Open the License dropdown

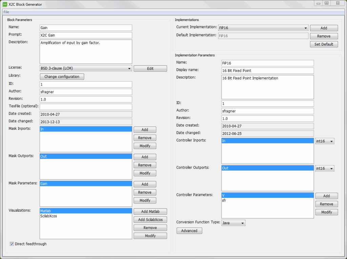coord(86,69)
